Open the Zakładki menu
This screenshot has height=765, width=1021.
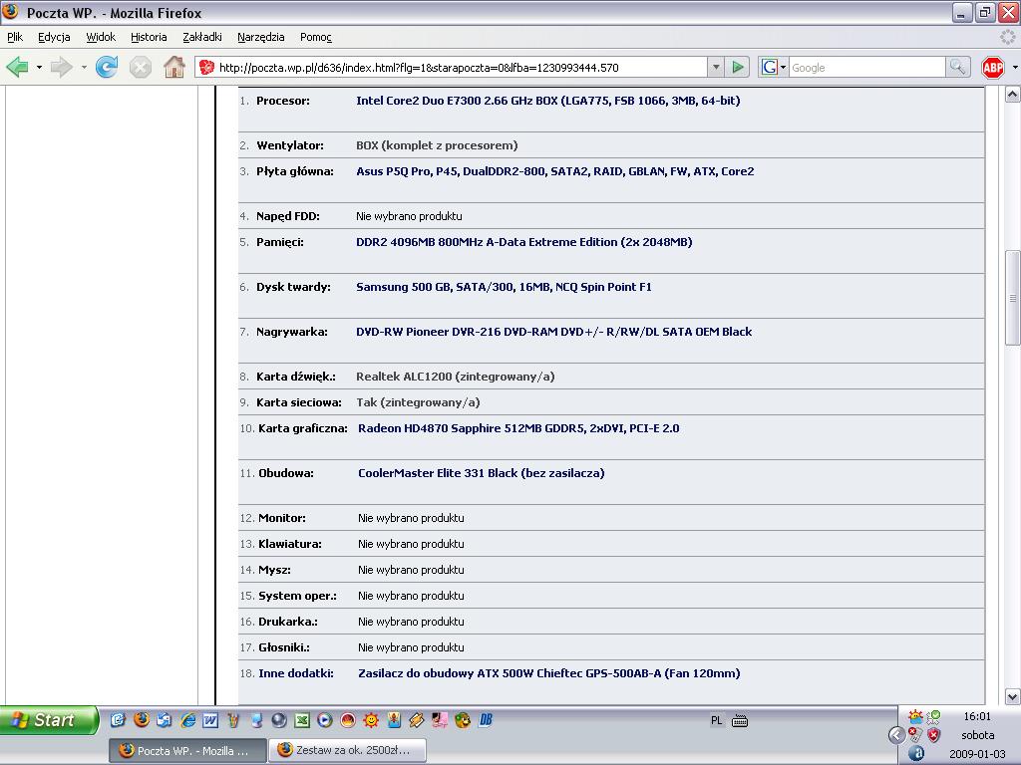202,37
